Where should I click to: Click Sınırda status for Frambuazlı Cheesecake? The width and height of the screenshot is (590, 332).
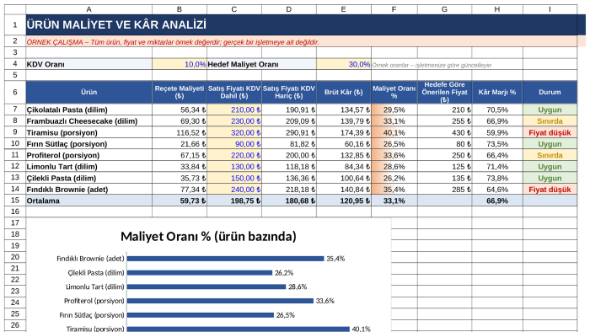[550, 120]
